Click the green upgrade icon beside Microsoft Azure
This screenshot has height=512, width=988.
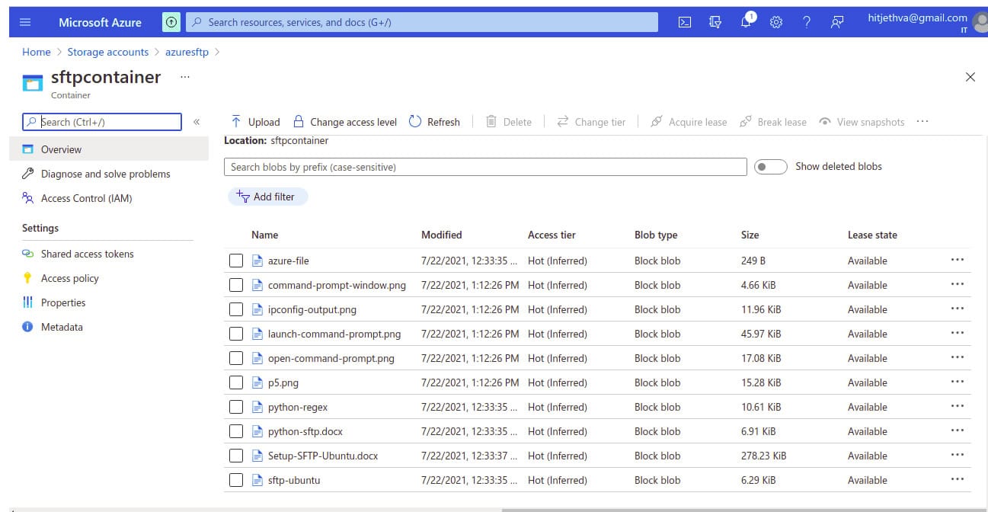pos(171,22)
